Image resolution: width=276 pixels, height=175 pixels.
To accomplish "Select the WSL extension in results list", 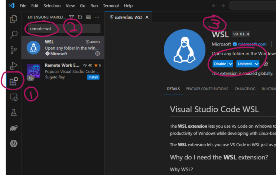I will tap(63, 48).
